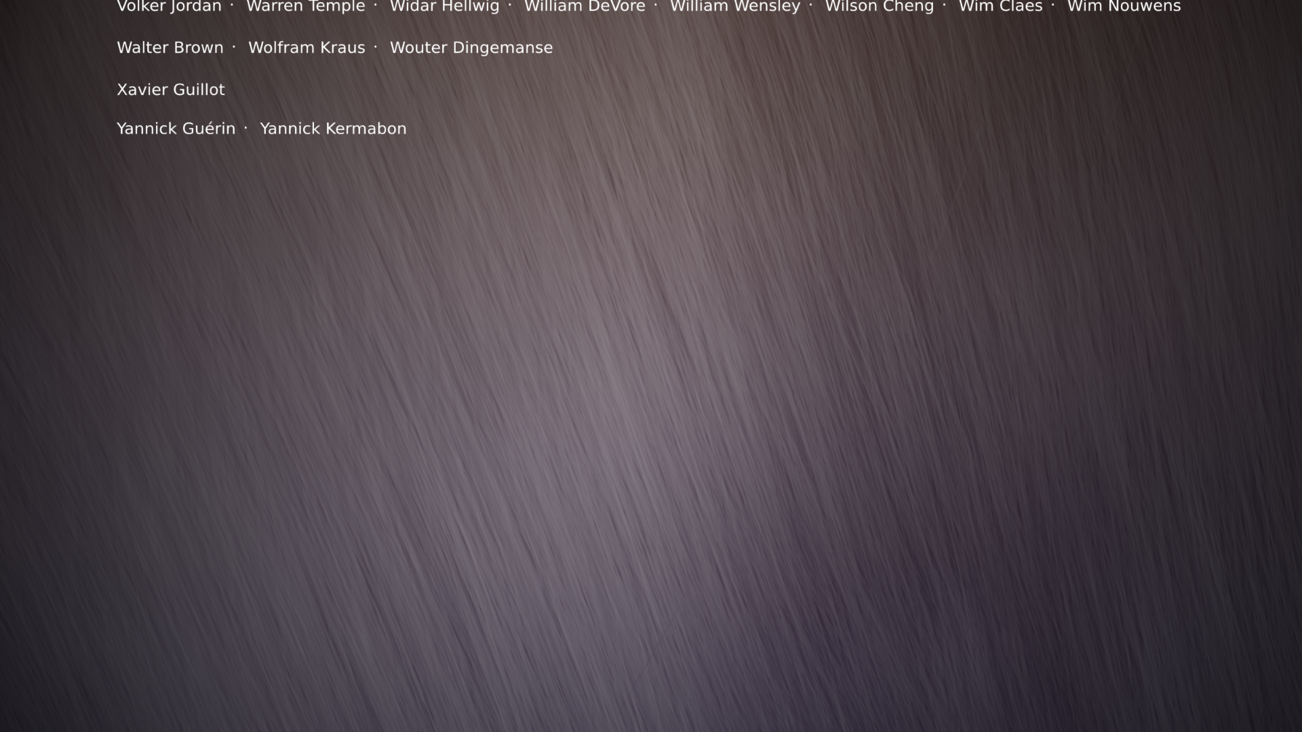1302x732 pixels.
Task: Click the name Walter Brown
Action: tap(170, 47)
